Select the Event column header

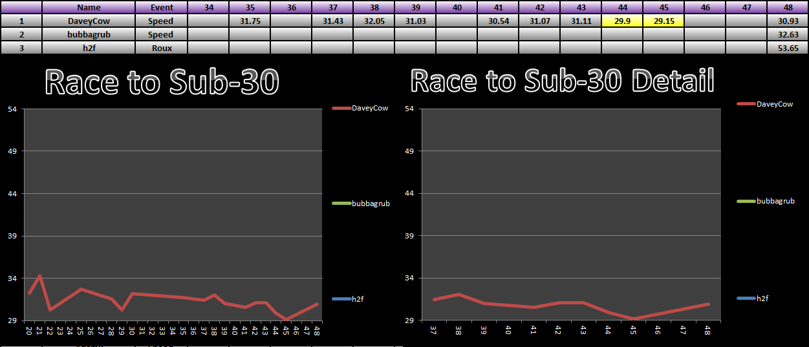tap(162, 7)
